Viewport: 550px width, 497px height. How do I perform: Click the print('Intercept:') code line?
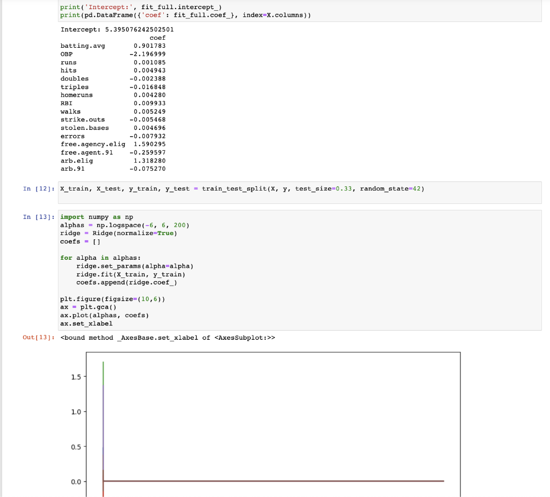[141, 7]
